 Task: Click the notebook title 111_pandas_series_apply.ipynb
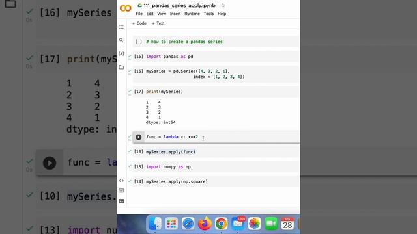click(180, 5)
